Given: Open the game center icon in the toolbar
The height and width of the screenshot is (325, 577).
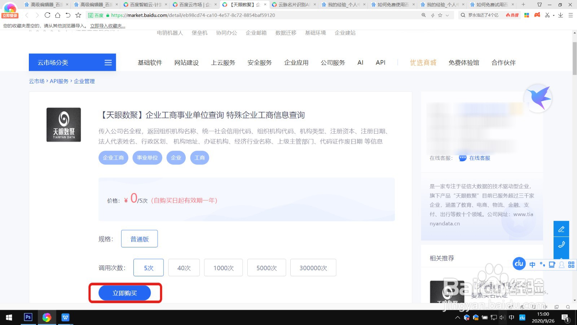Looking at the screenshot, I should (x=537, y=16).
